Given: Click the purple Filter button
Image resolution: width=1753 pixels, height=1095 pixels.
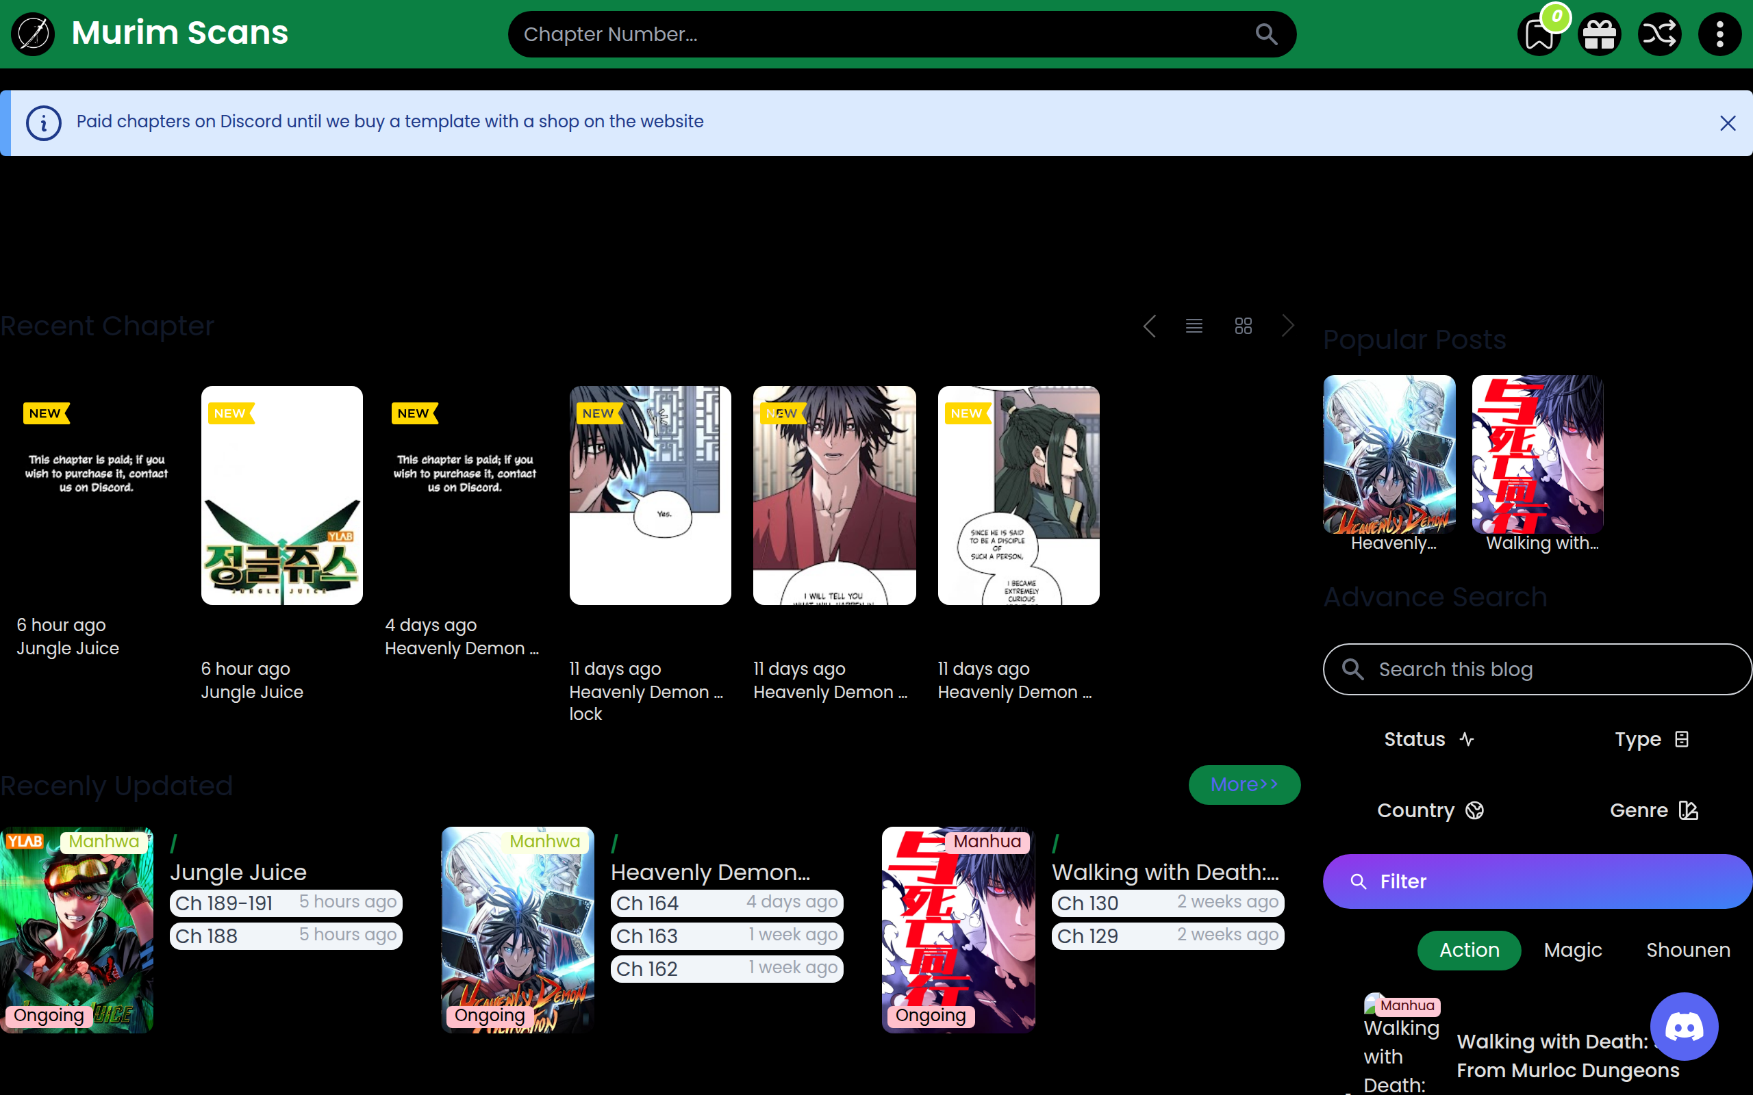Looking at the screenshot, I should [x=1537, y=881].
